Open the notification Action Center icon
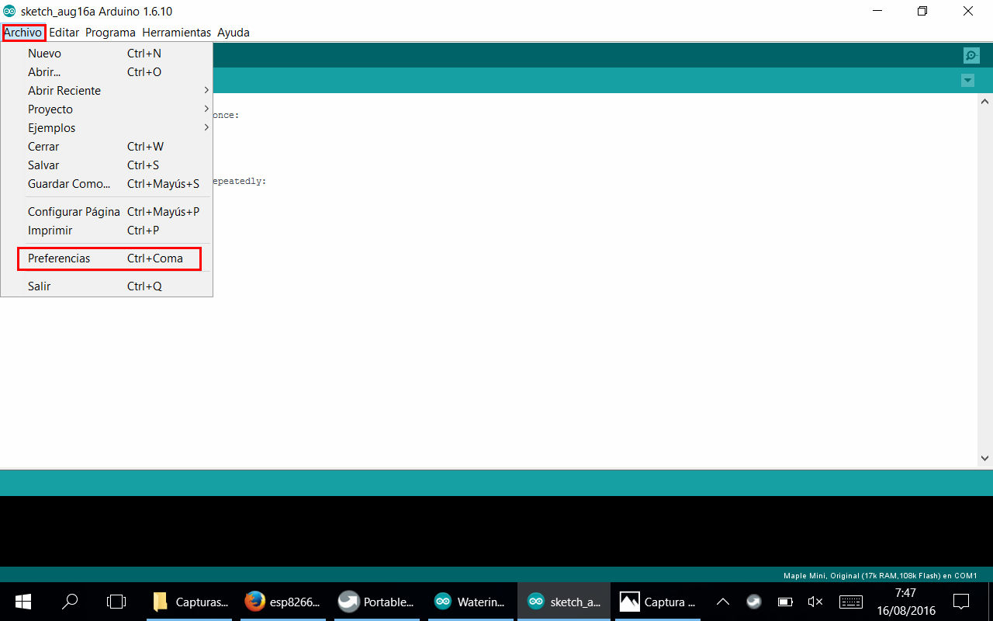 (x=961, y=602)
